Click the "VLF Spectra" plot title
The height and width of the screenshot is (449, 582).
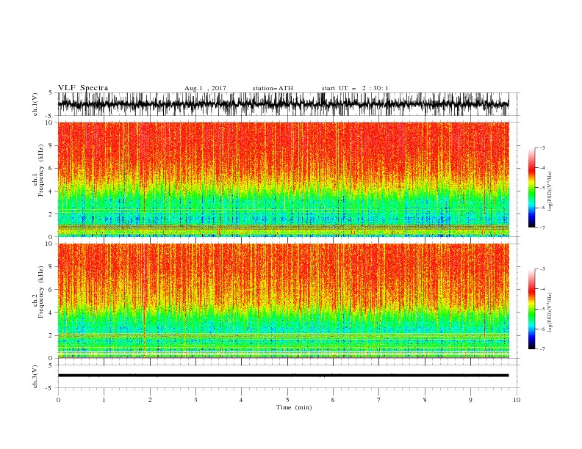pyautogui.click(x=83, y=88)
